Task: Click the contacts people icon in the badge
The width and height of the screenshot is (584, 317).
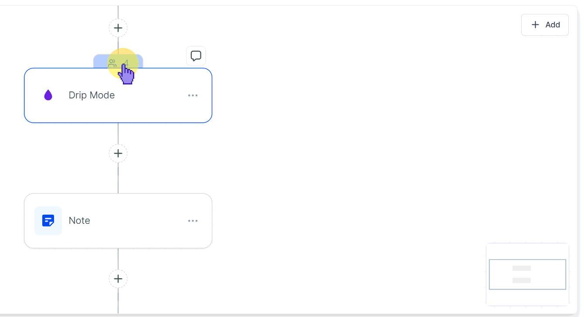Action: pyautogui.click(x=112, y=63)
